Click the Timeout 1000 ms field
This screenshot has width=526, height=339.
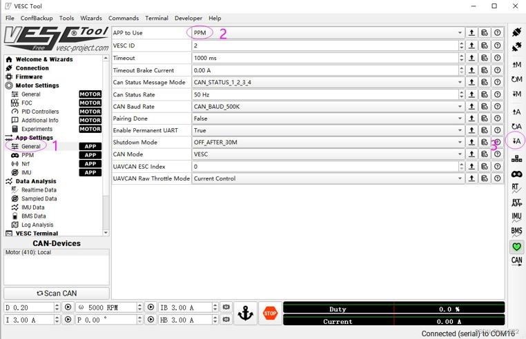pyautogui.click(x=325, y=58)
